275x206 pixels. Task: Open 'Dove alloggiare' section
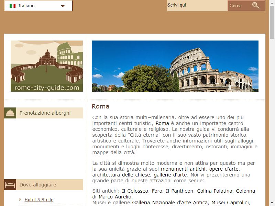tap(44, 185)
